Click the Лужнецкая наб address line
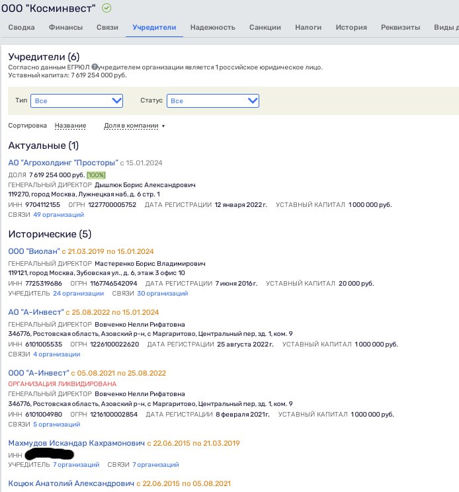459x492 pixels. [84, 194]
